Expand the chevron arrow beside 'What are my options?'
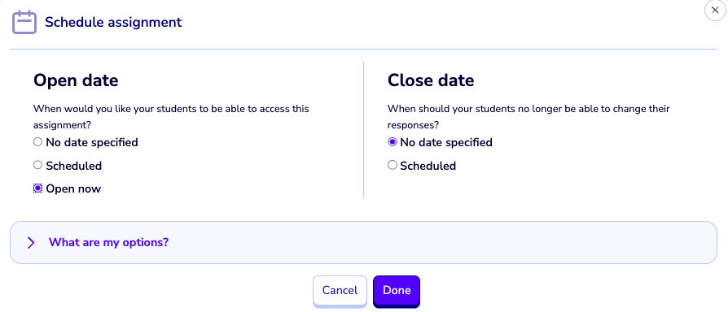 click(x=31, y=243)
